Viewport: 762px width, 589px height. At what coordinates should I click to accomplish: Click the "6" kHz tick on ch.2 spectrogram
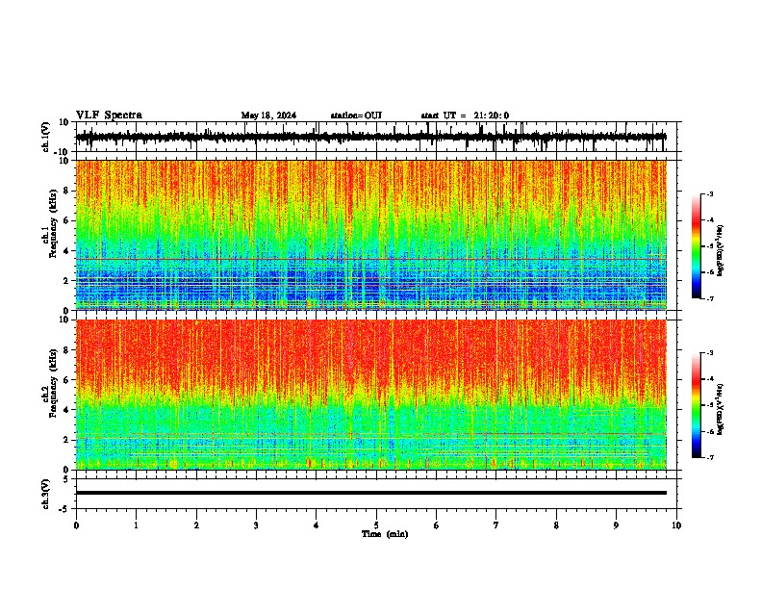pos(66,380)
